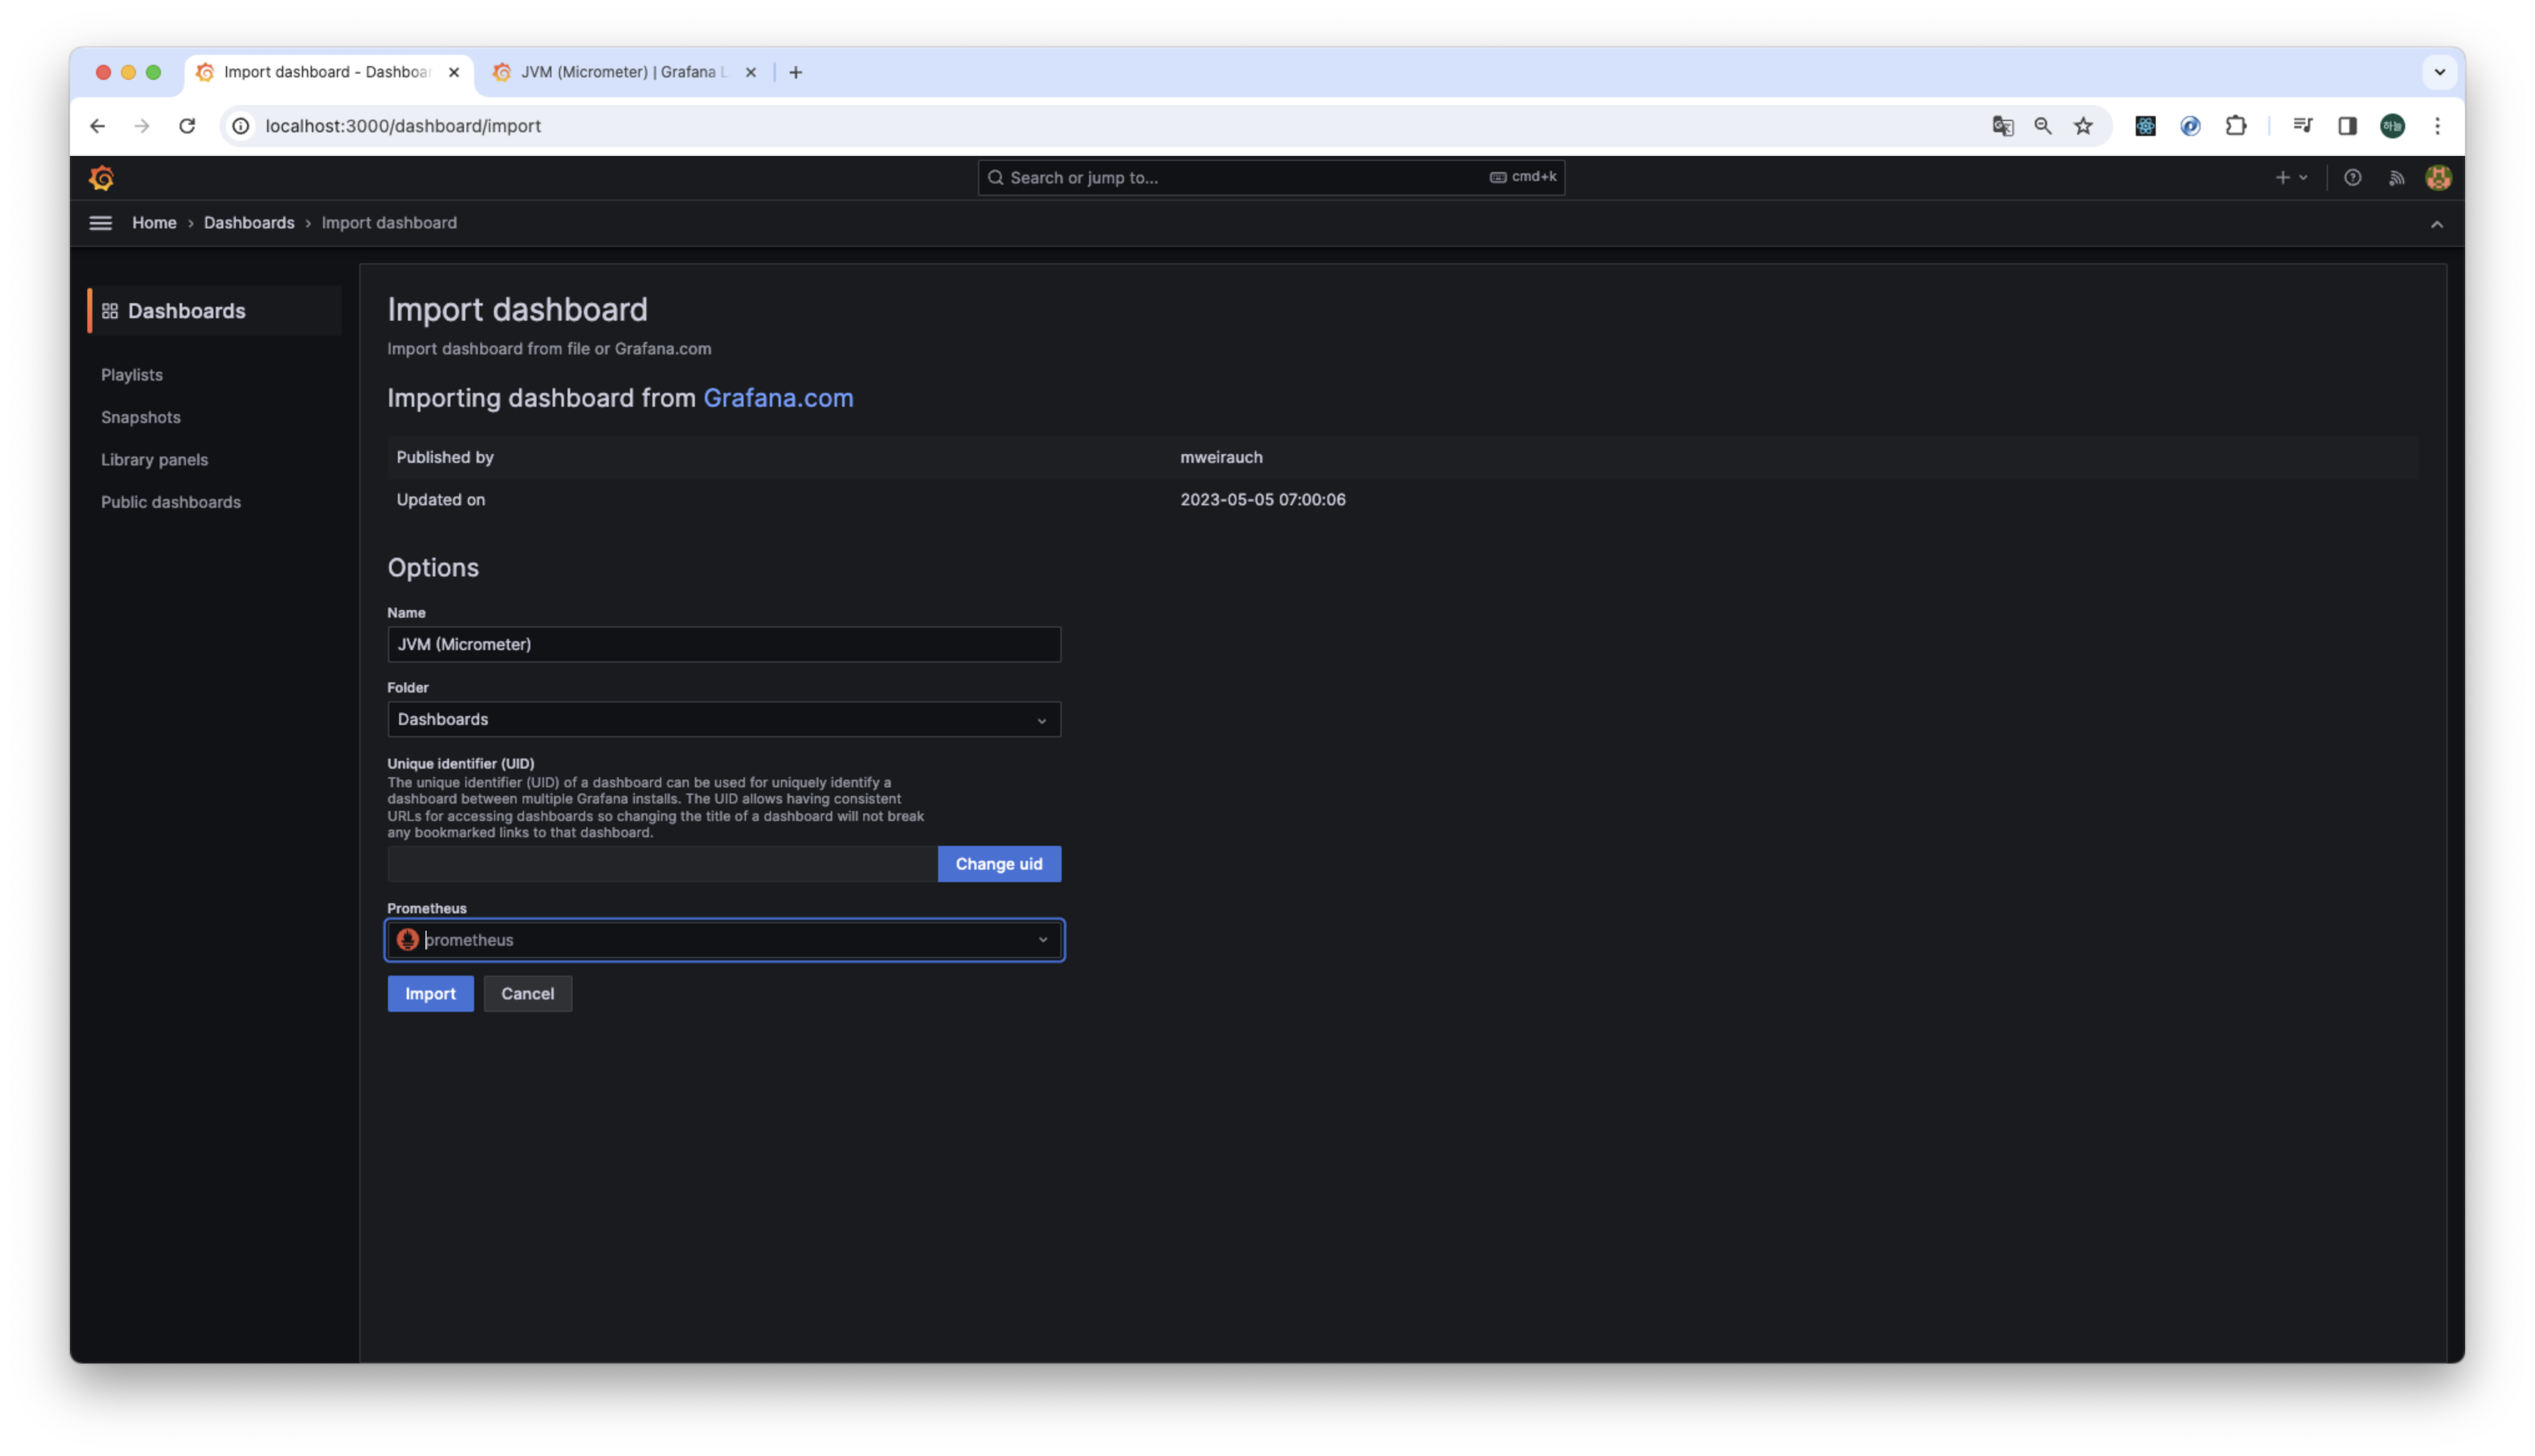The height and width of the screenshot is (1456, 2535).
Task: Open the media control icon in toolbar
Action: (x=2302, y=126)
